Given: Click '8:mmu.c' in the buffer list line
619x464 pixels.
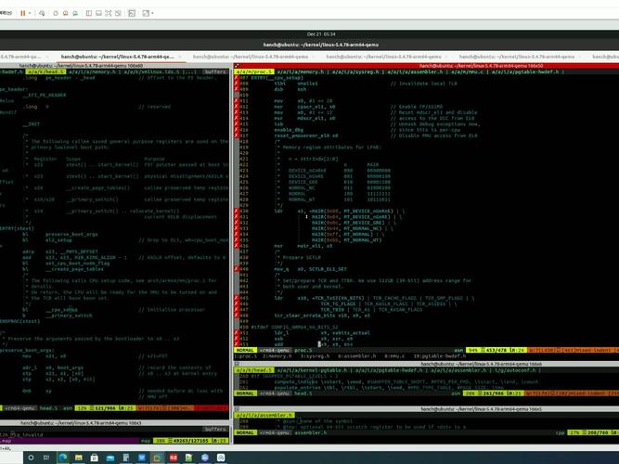Looking at the screenshot, I should 394,356.
